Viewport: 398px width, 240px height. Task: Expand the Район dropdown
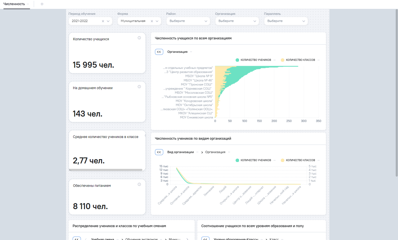pyautogui.click(x=188, y=21)
